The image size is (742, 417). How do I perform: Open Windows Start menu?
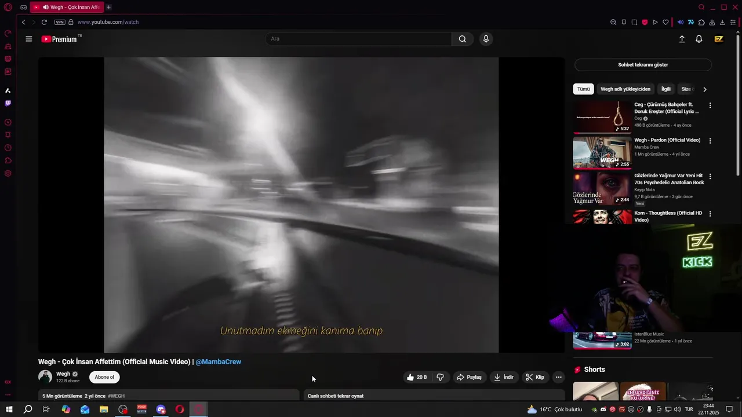[x=9, y=409]
